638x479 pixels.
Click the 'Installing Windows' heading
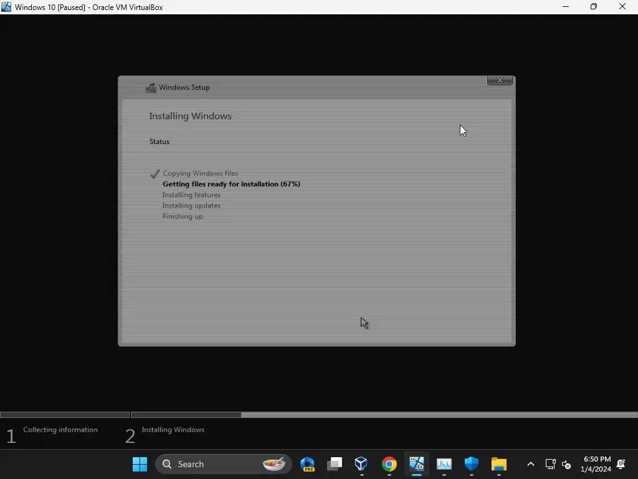click(190, 116)
